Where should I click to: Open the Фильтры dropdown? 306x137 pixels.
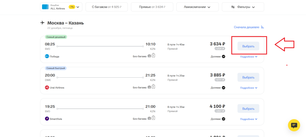tap(243, 7)
